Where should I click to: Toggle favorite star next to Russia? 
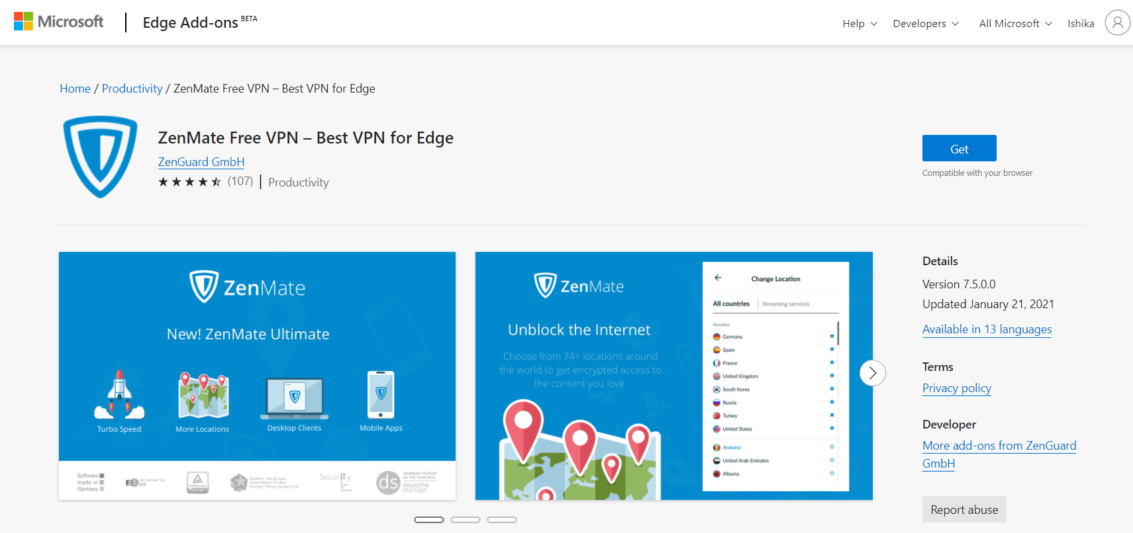(x=832, y=402)
